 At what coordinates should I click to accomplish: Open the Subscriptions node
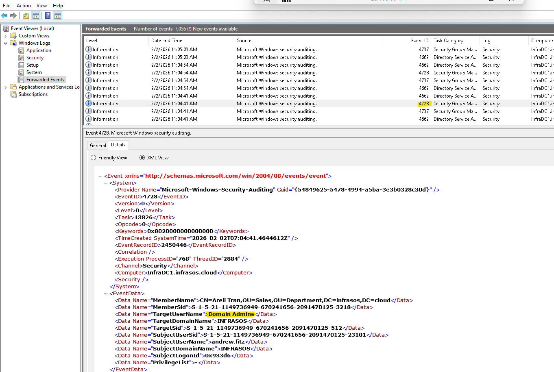tap(33, 94)
